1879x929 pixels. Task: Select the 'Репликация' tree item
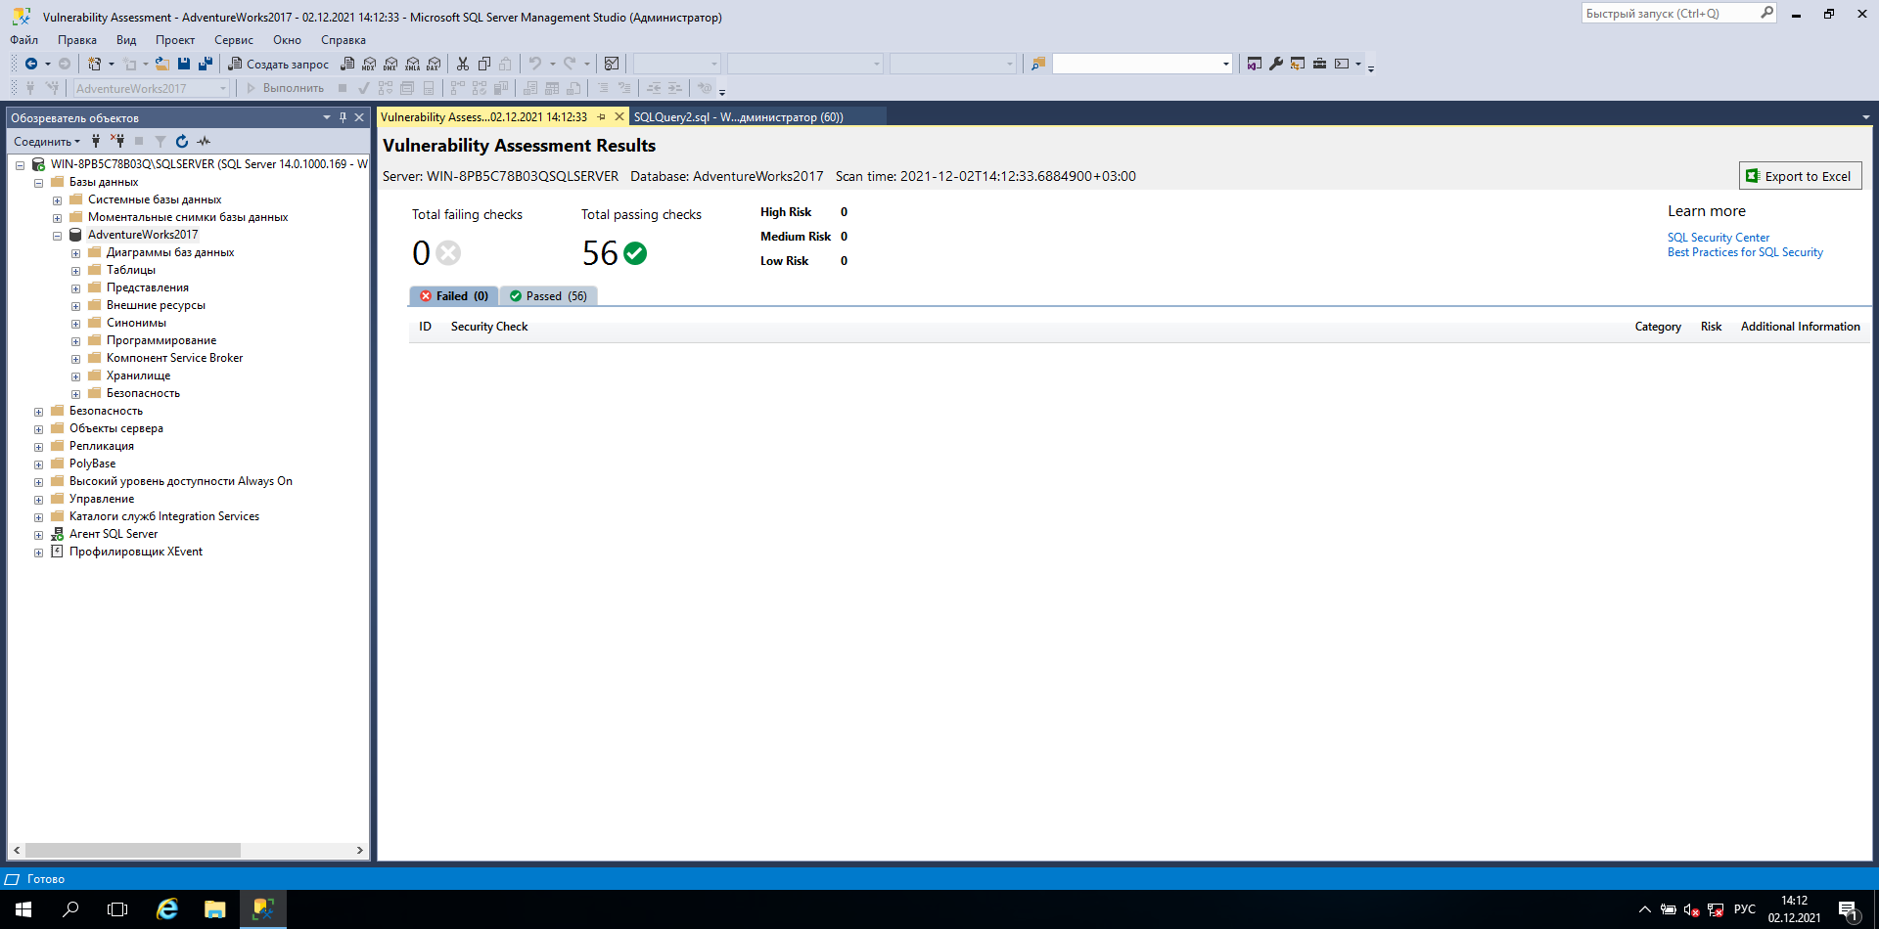click(102, 446)
